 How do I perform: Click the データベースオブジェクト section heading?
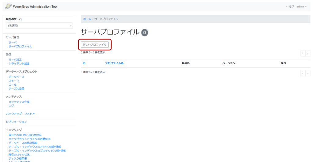[x=22, y=72]
